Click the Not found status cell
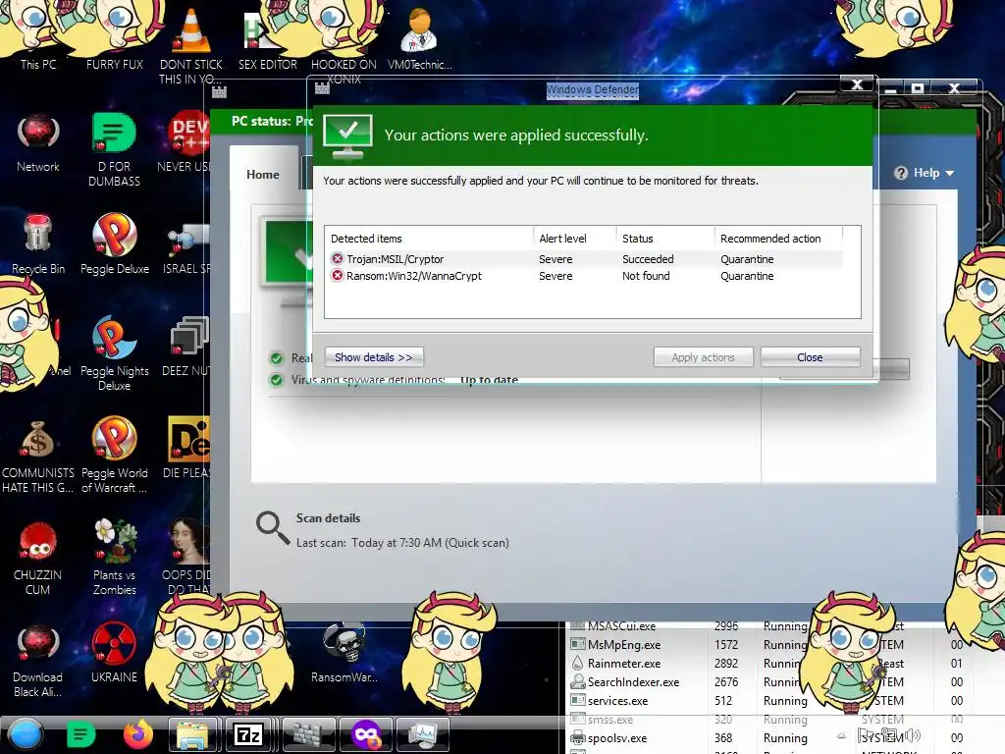1005x754 pixels. [x=646, y=276]
